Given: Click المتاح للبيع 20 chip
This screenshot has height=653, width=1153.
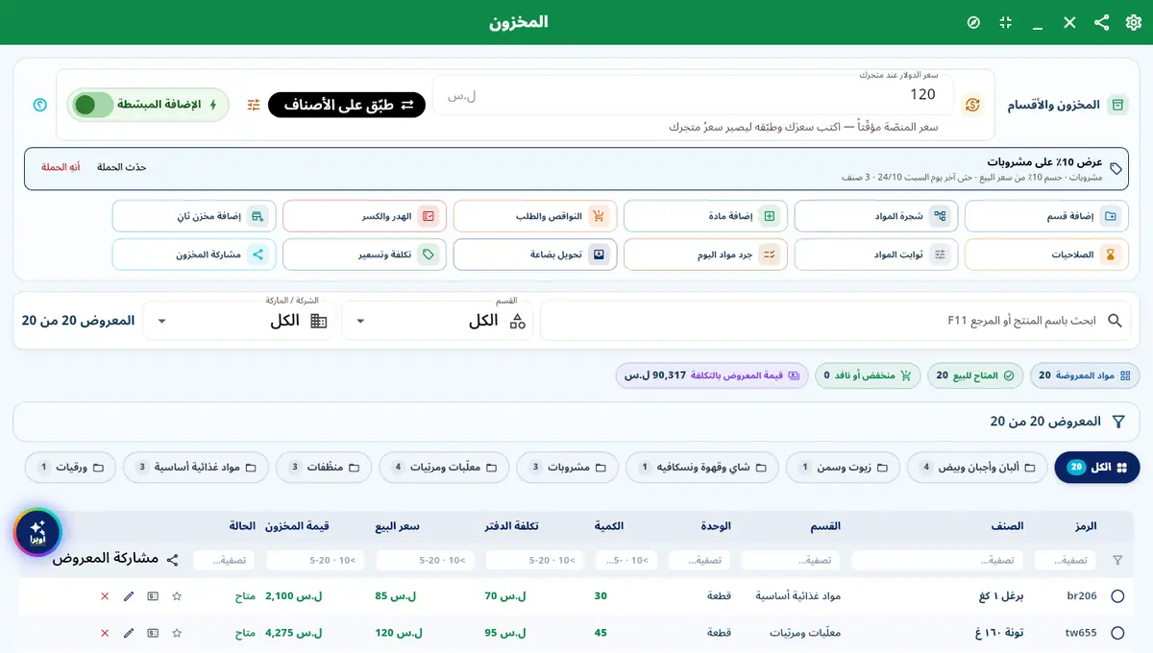Looking at the screenshot, I should pyautogui.click(x=975, y=375).
